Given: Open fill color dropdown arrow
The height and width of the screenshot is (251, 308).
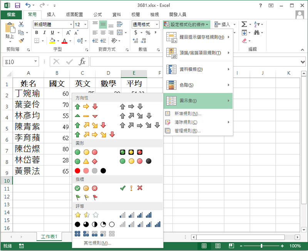Looking at the screenshot, I should click(58, 41).
